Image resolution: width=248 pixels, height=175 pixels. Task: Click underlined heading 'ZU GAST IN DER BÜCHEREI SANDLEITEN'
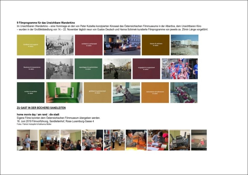[x=41, y=108]
